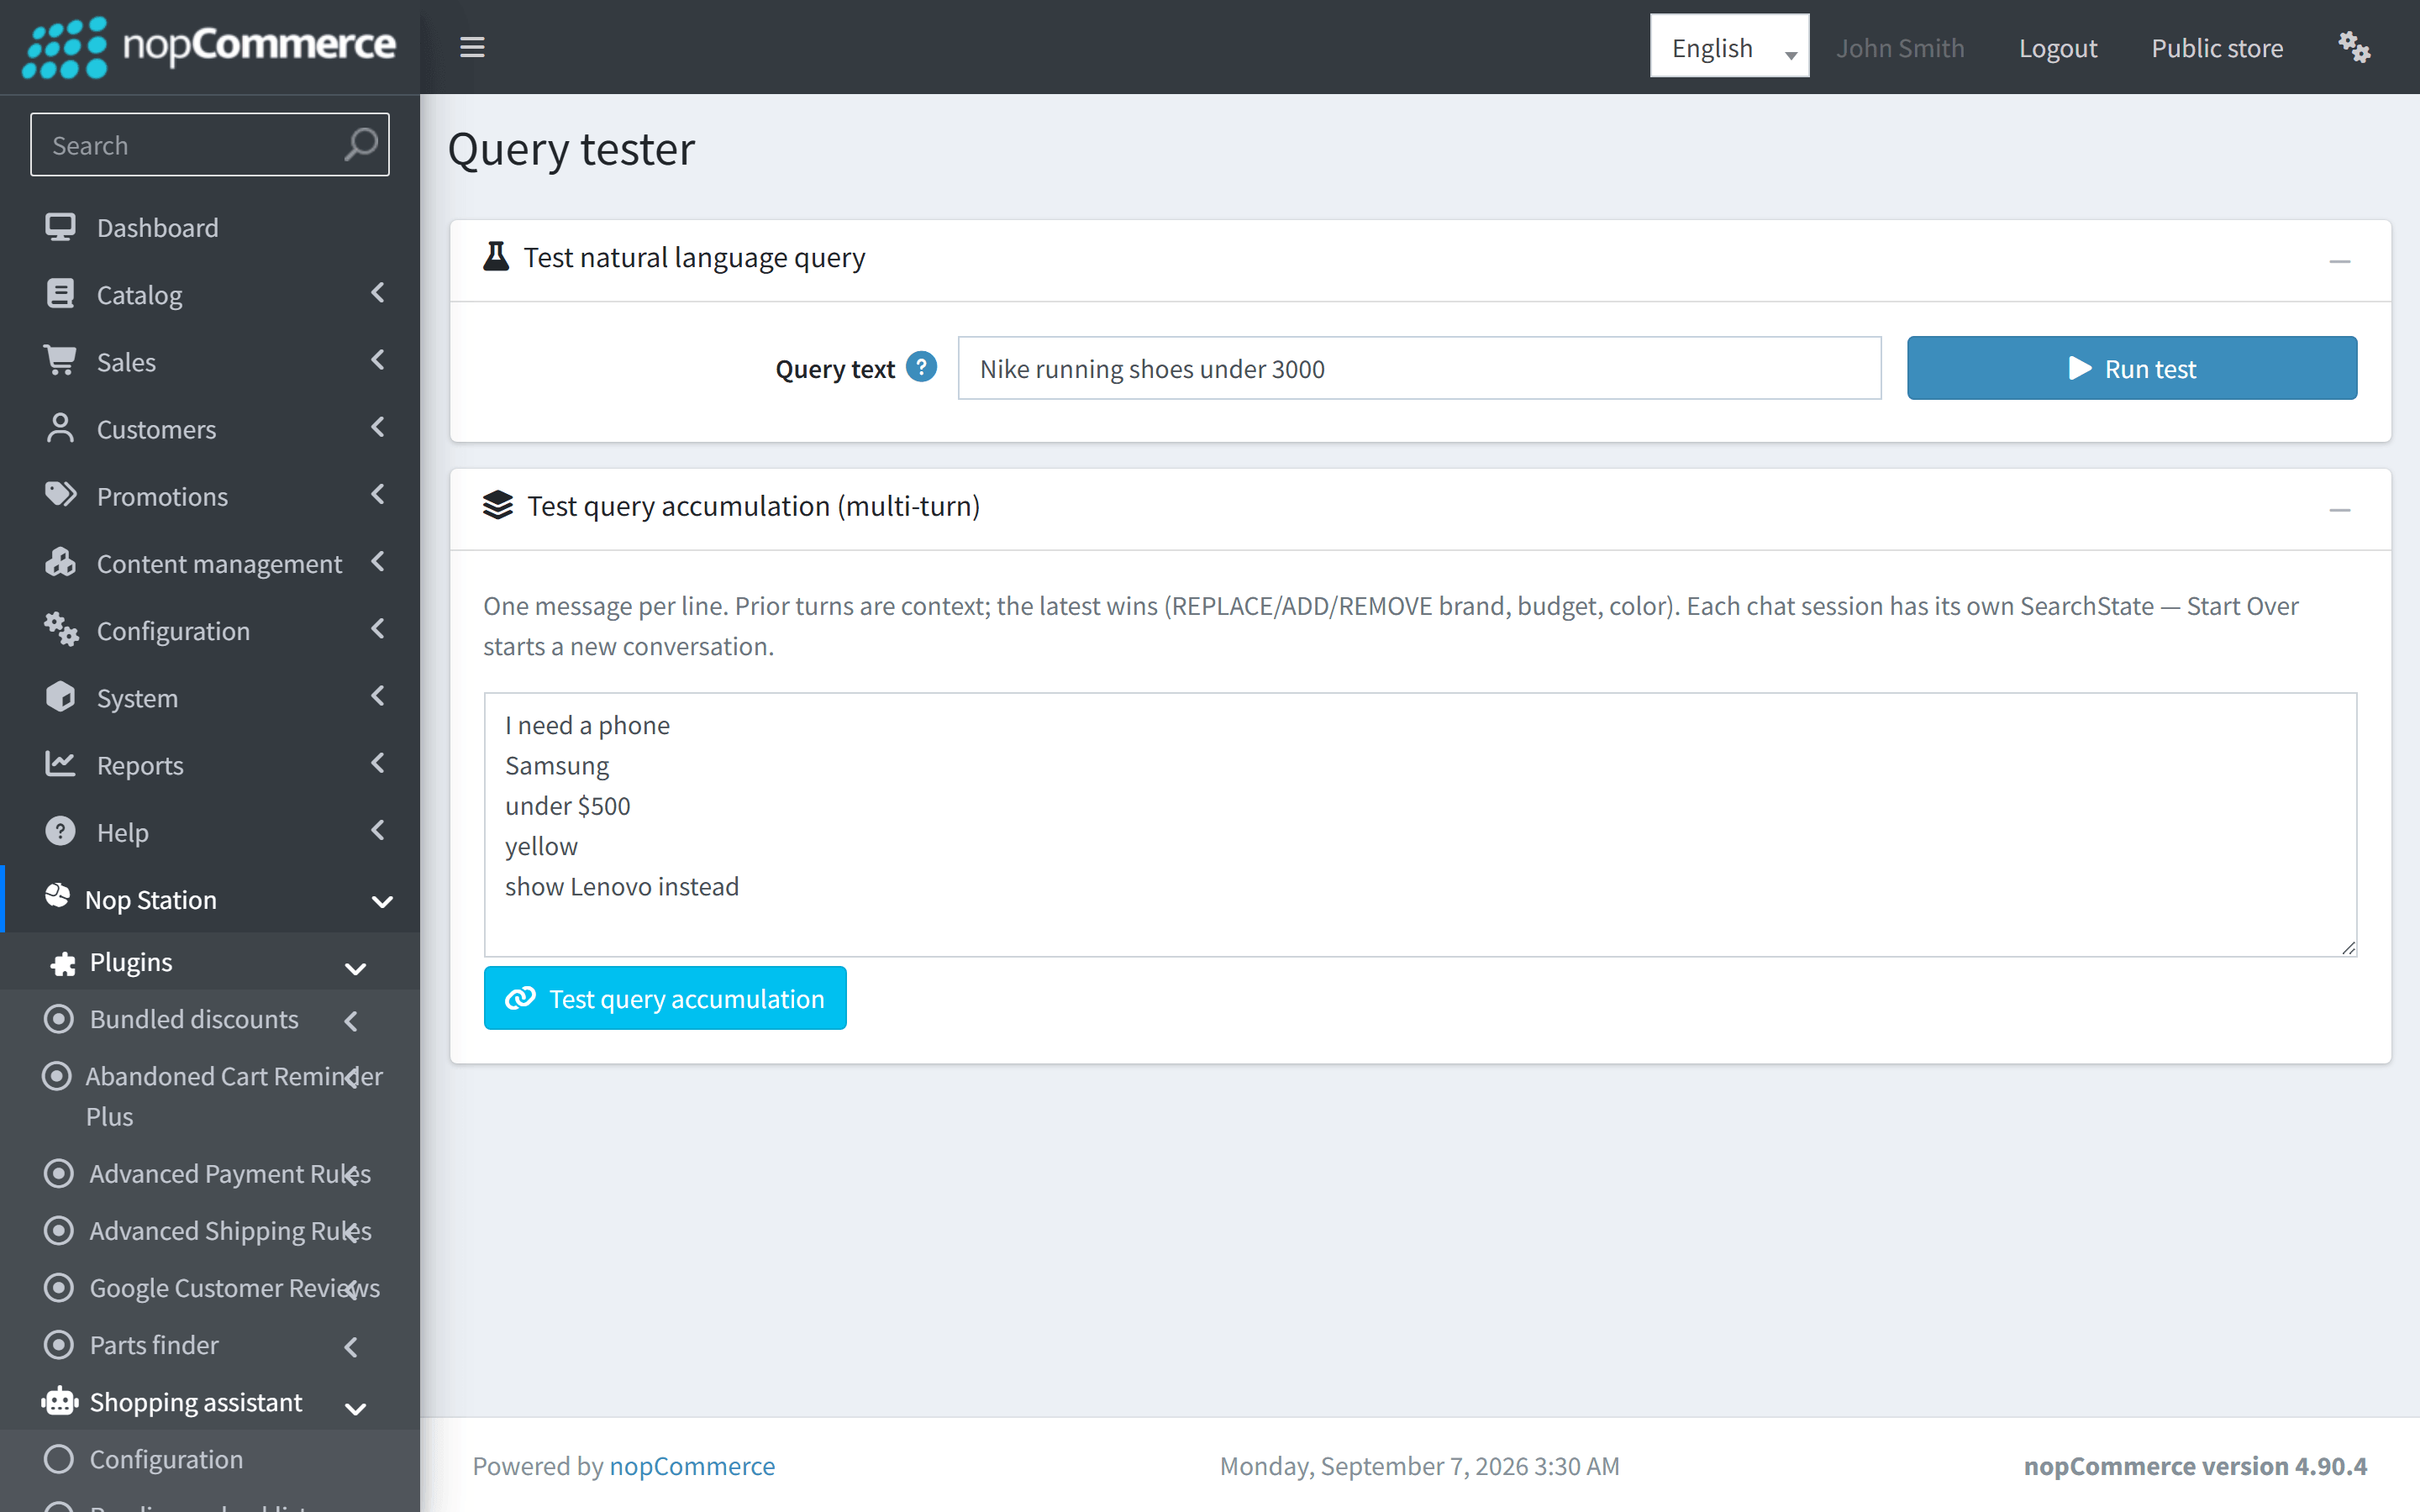Click the System cube icon
2420x1512 pixels.
60,696
